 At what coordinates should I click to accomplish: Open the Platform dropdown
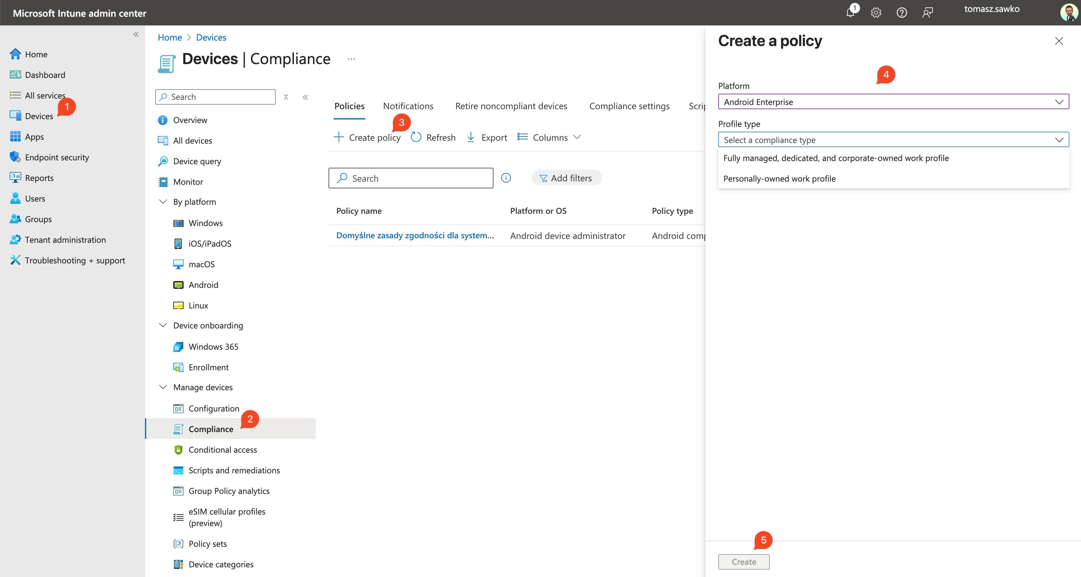pyautogui.click(x=894, y=101)
